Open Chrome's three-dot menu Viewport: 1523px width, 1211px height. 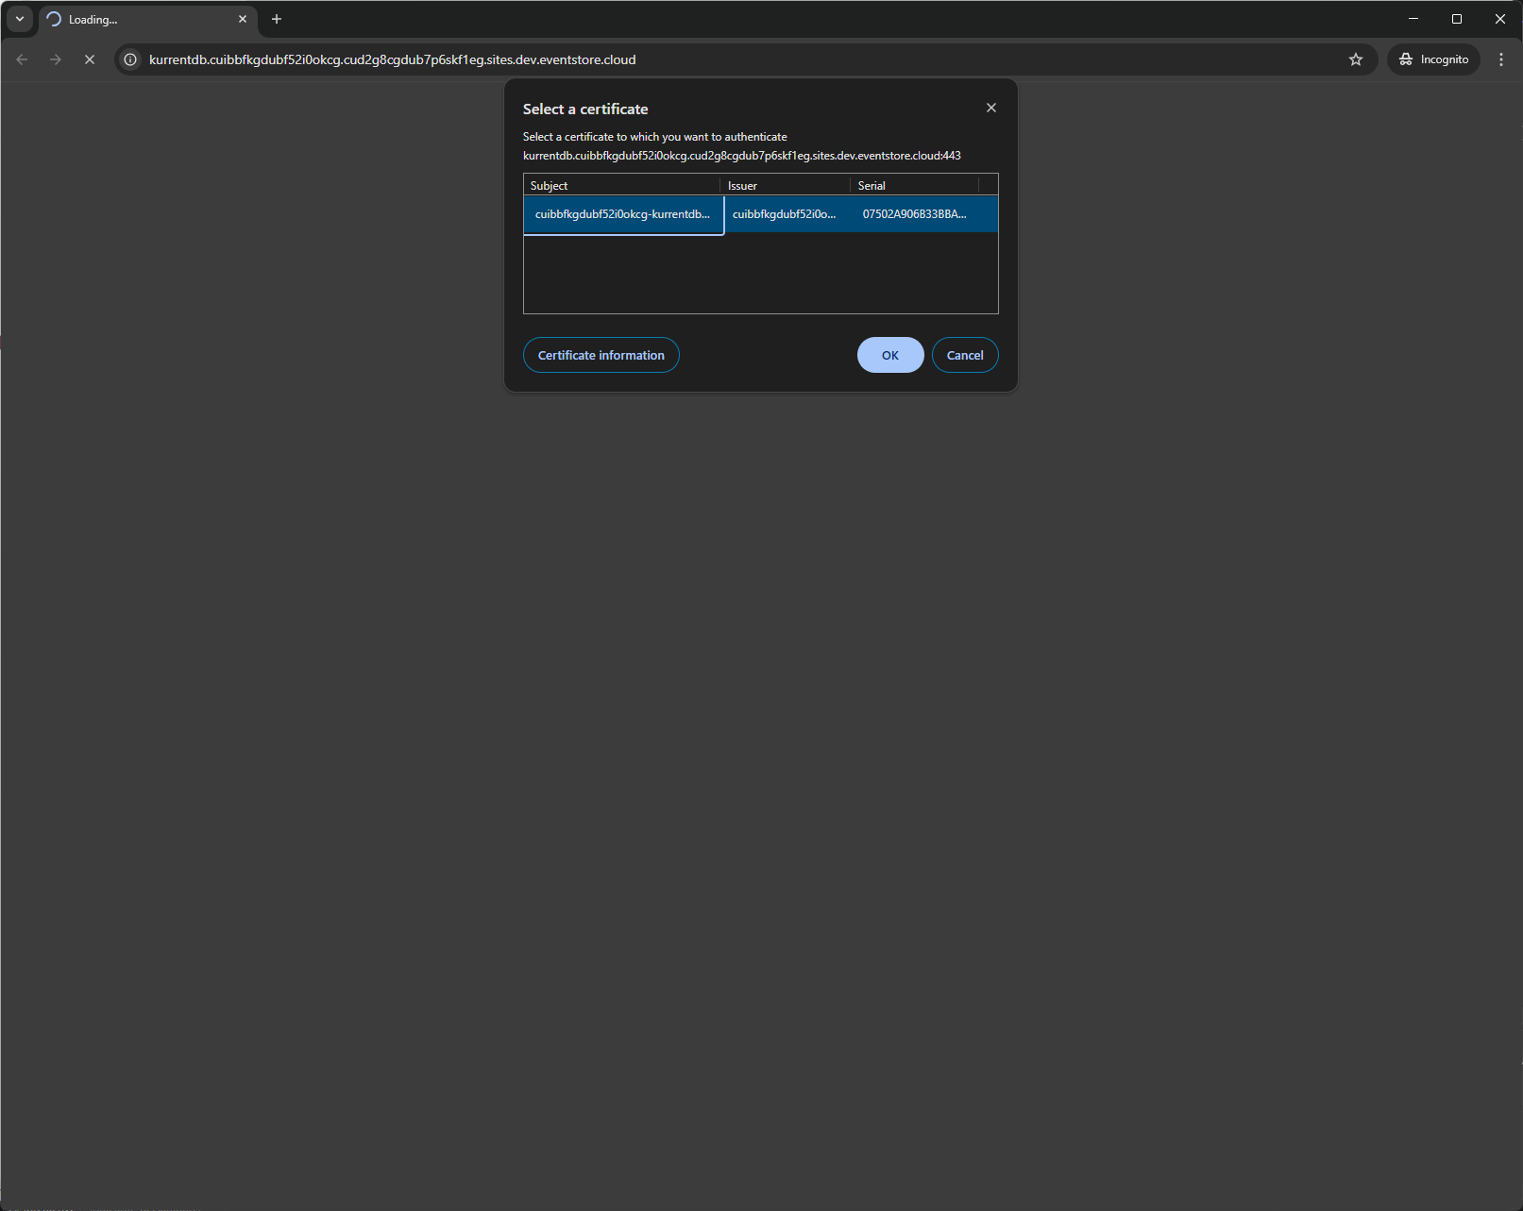pyautogui.click(x=1501, y=59)
